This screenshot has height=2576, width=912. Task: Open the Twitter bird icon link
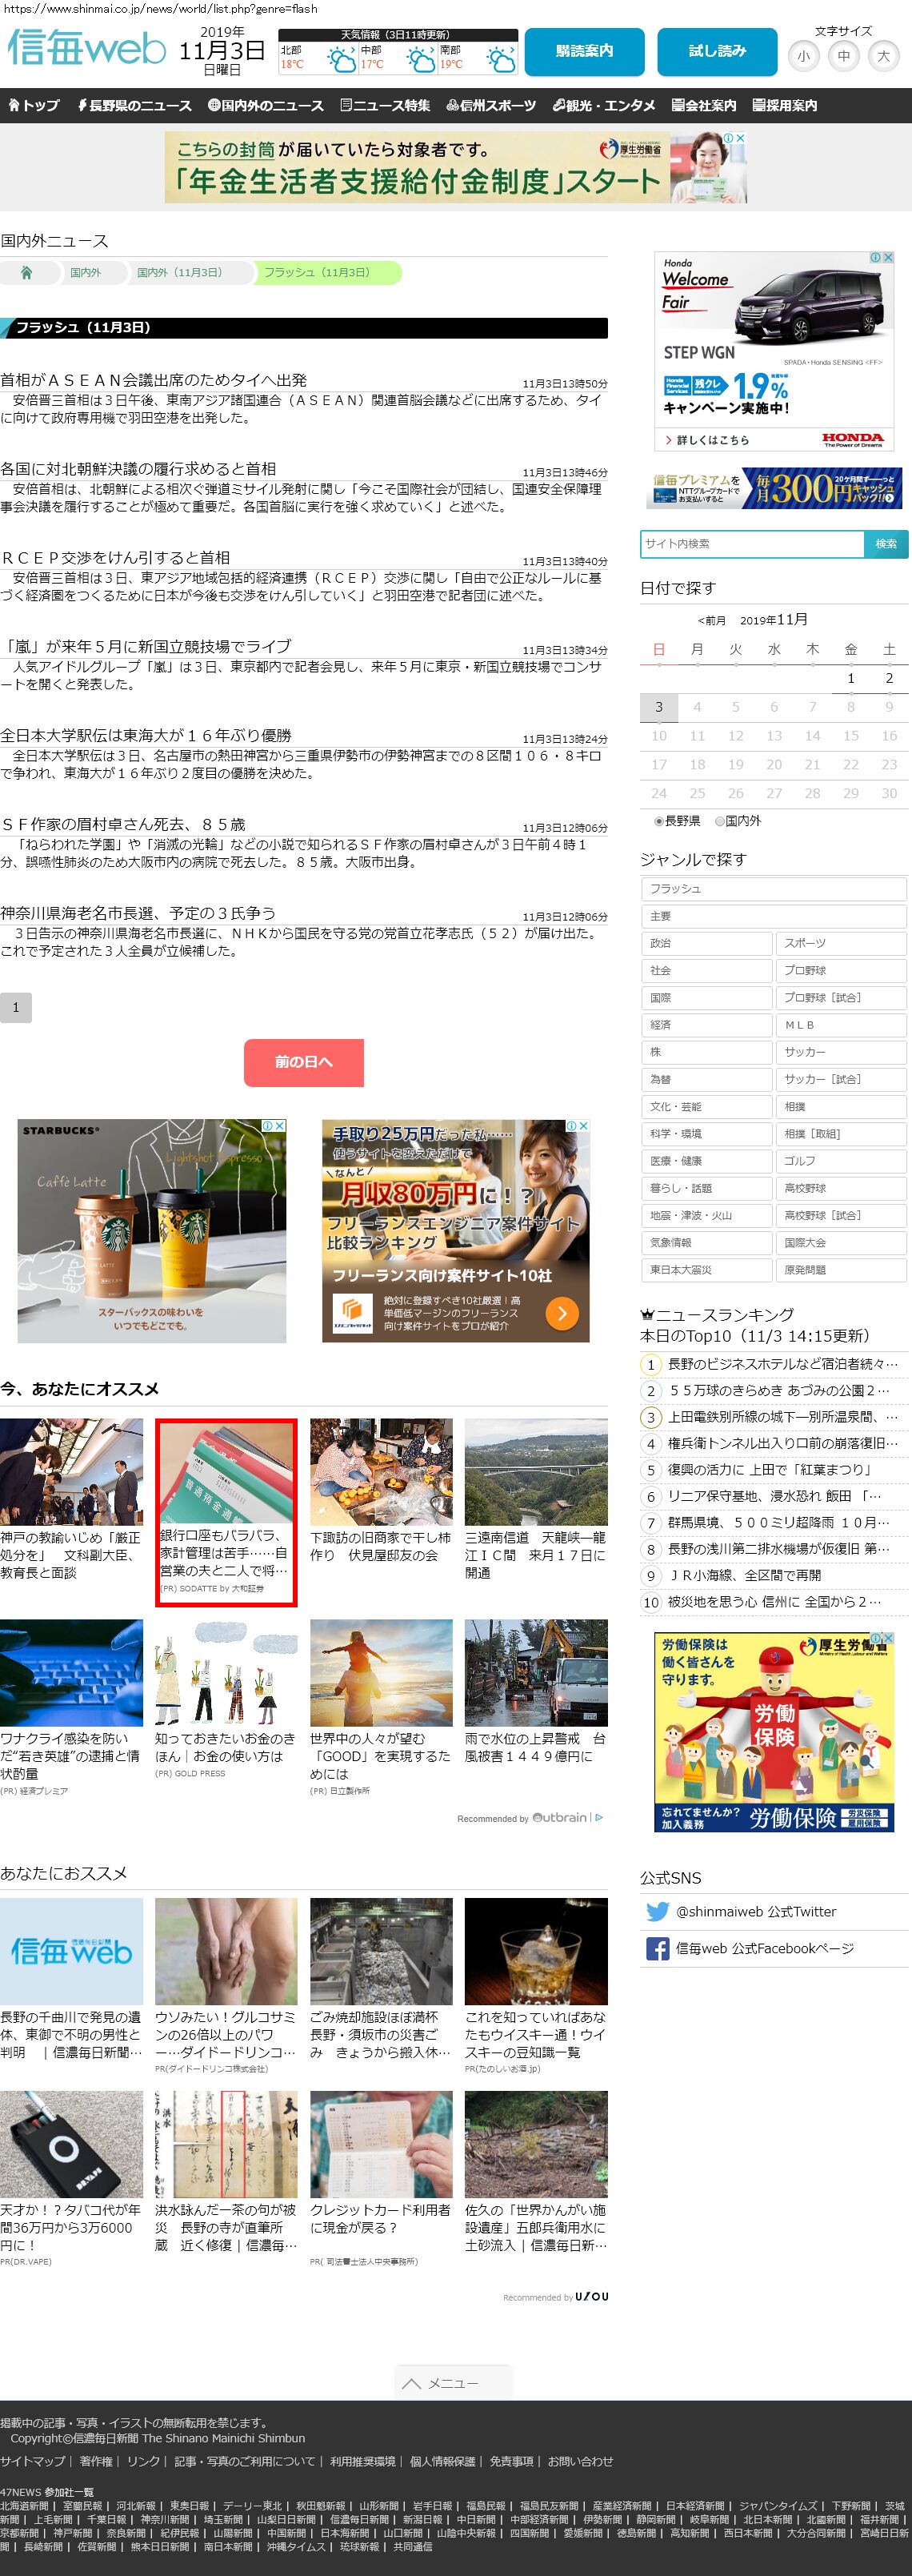pyautogui.click(x=658, y=1911)
